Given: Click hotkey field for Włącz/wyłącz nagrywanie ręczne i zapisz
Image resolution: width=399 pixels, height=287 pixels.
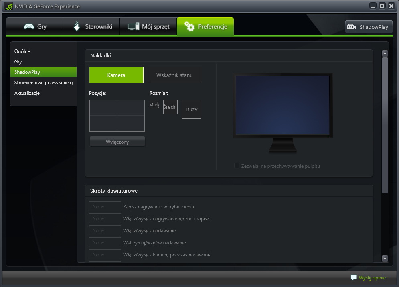Looking at the screenshot, I should tap(105, 218).
